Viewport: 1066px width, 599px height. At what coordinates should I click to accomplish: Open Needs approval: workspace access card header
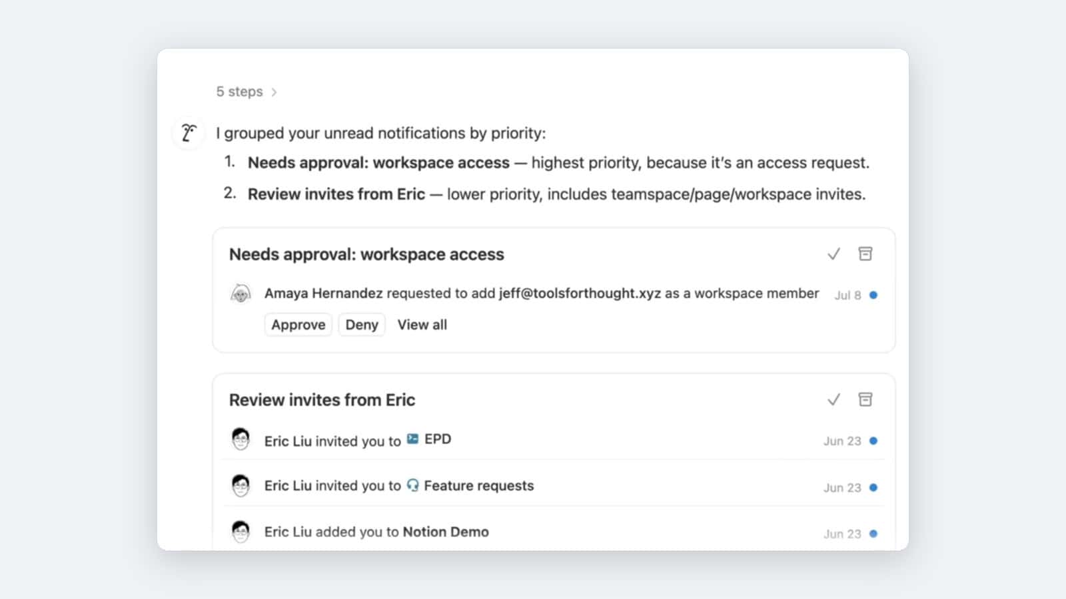tap(366, 254)
